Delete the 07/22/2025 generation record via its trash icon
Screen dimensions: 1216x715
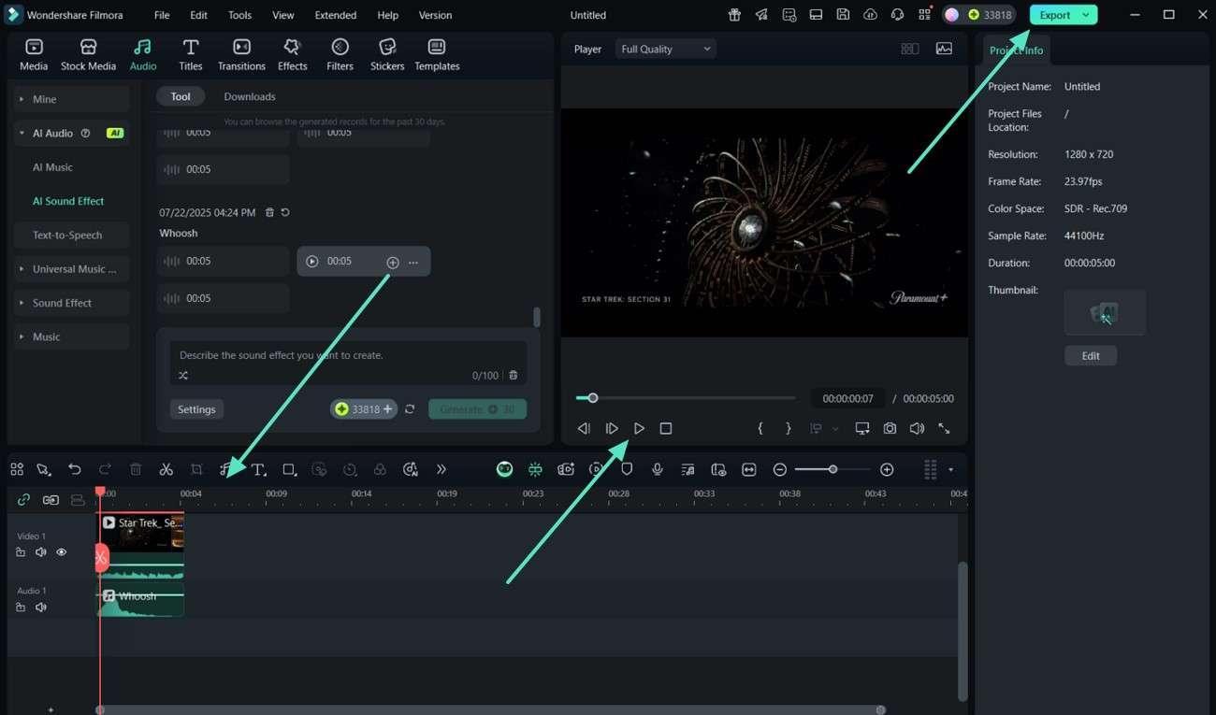[269, 212]
